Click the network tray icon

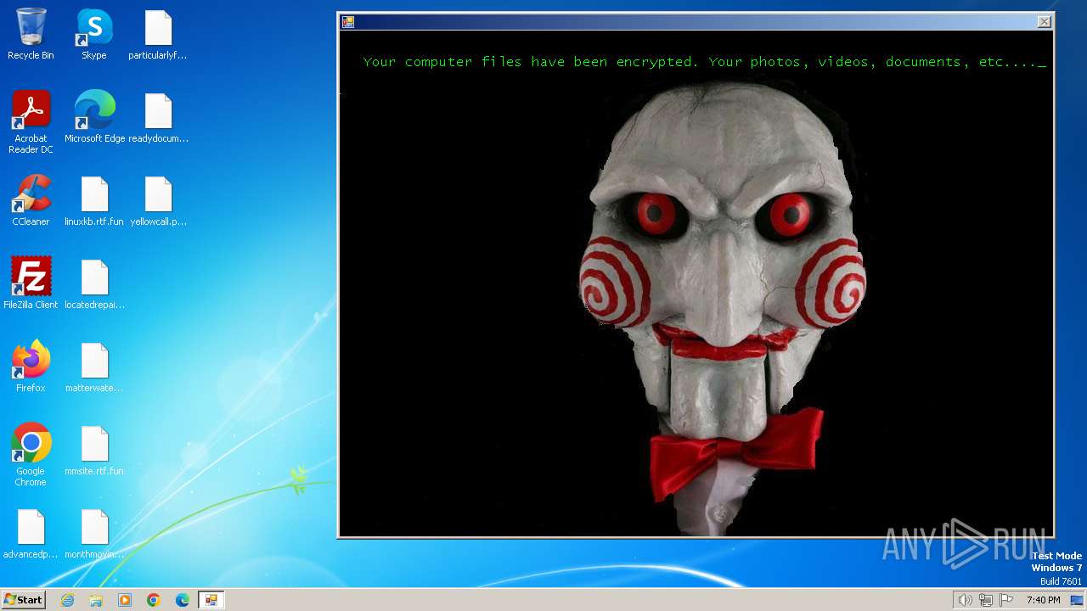tap(986, 600)
